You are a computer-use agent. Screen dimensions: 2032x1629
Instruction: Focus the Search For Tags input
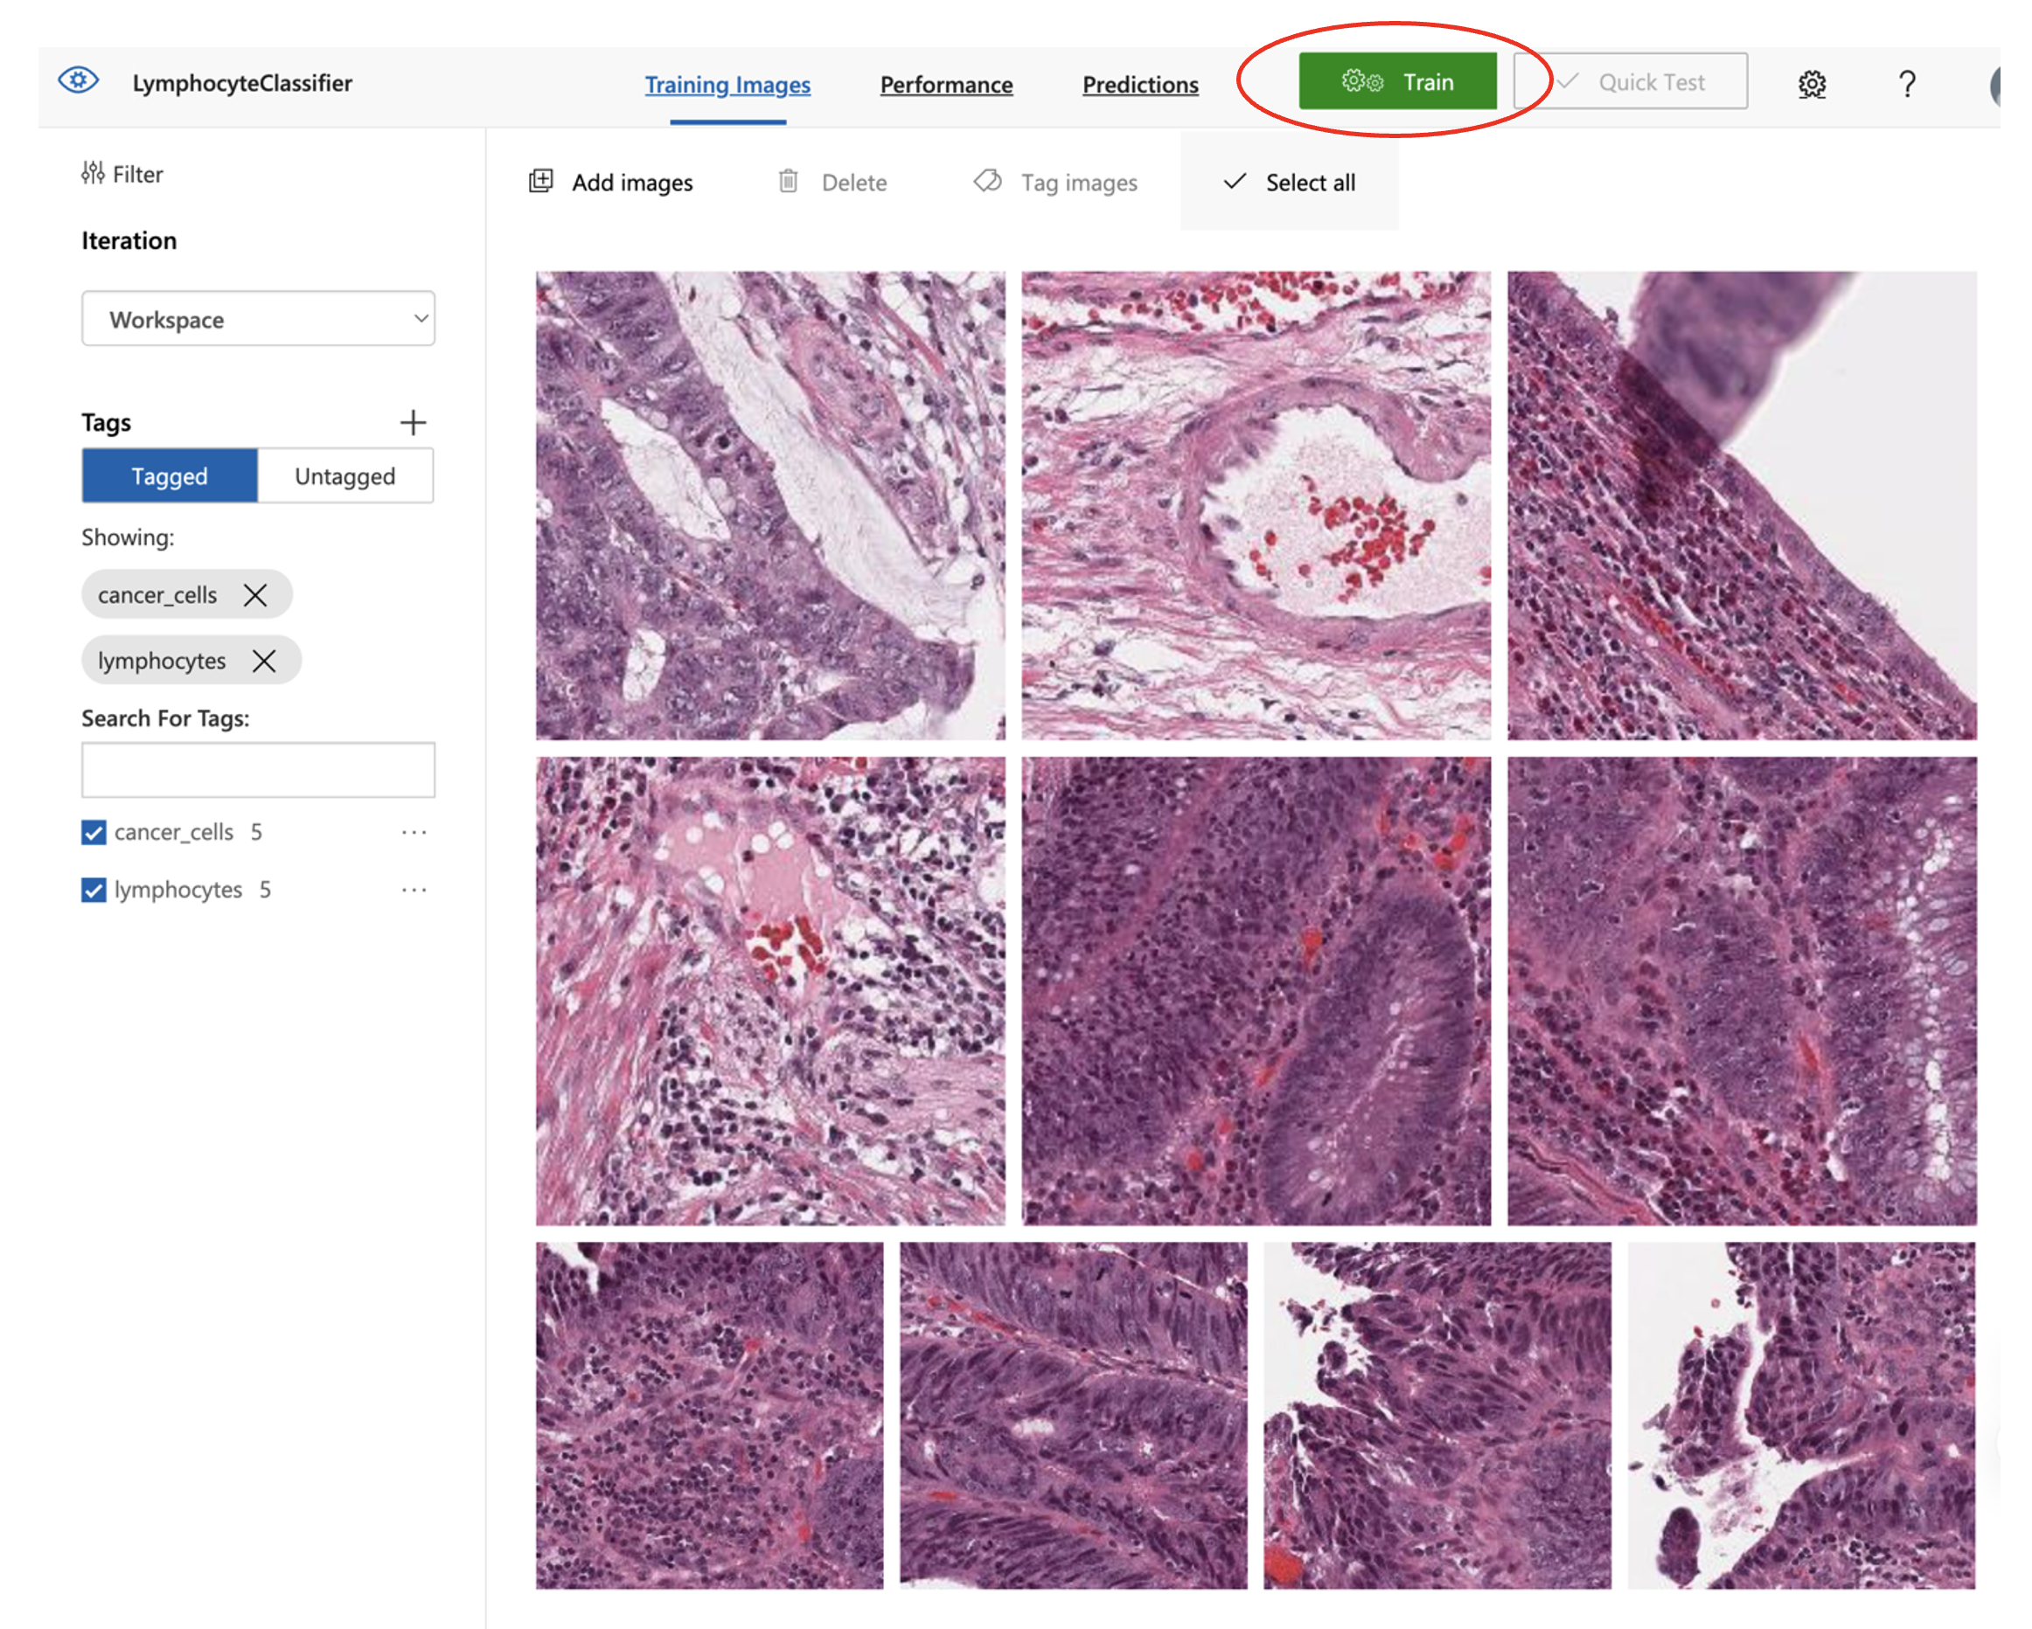point(258,770)
